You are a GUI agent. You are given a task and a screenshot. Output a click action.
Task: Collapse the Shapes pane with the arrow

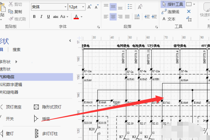(x=70, y=40)
